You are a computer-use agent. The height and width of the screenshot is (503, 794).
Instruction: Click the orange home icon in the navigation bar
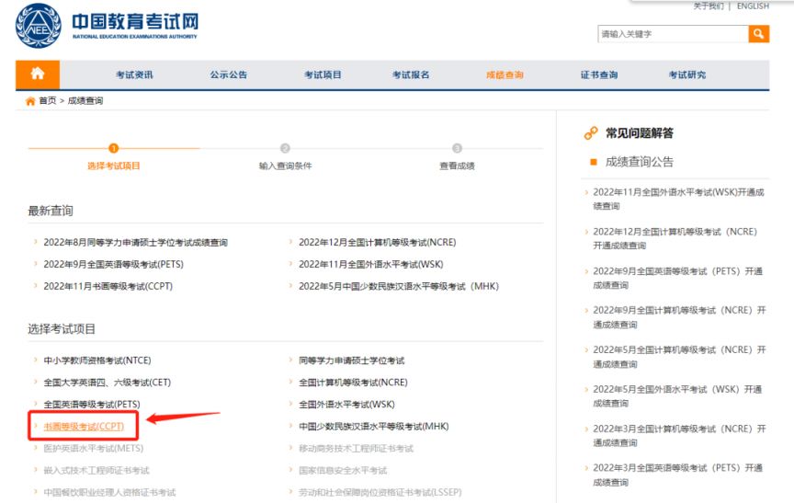click(38, 74)
